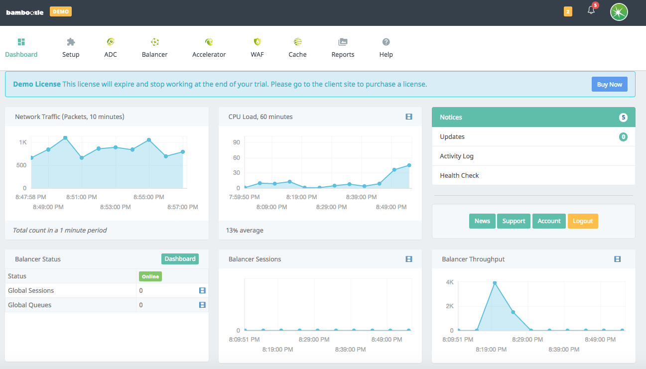Open the ADC icon in navigation
Viewport: 646px width, 369px height.
[111, 42]
